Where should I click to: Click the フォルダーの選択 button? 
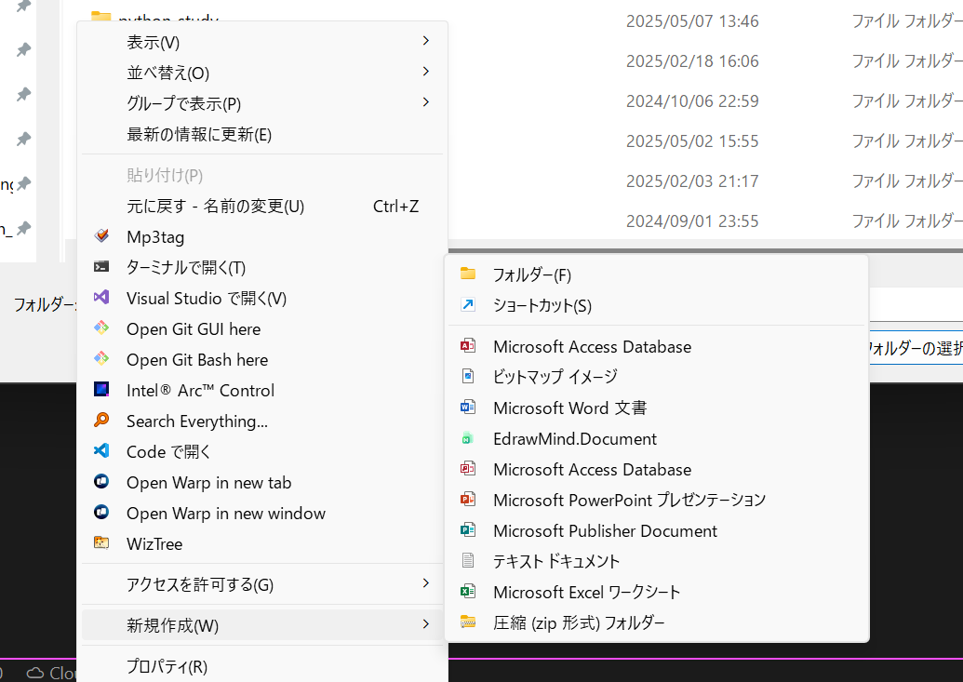pyautogui.click(x=916, y=348)
